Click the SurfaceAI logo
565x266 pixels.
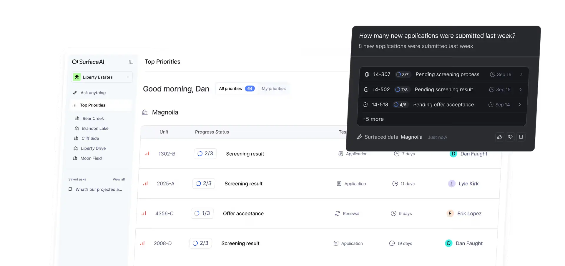click(x=88, y=62)
